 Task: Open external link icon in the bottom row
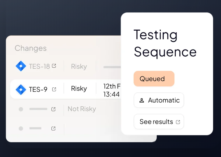point(54,128)
